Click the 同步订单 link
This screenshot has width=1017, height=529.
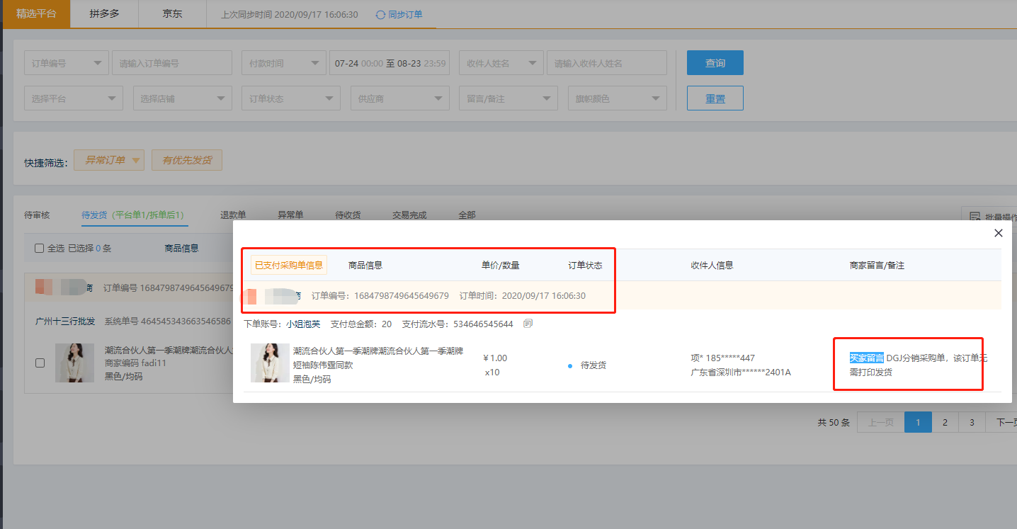(x=405, y=14)
